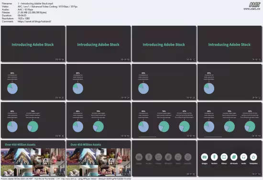
Task: Open the thumbnail stamped 00:00:08
Action: [99, 44]
